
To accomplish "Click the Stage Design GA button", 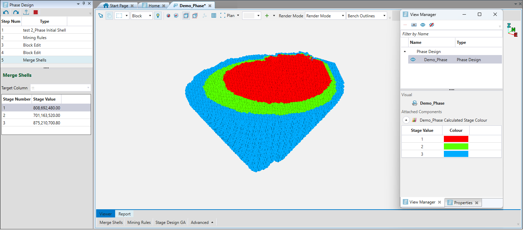I will [x=170, y=223].
